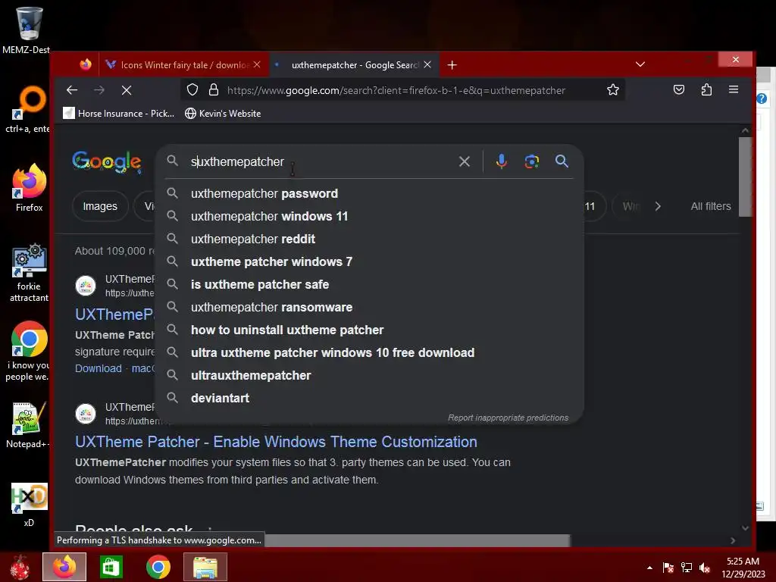Image resolution: width=776 pixels, height=582 pixels.
Task: Choose suggestion is uxtheme patcher safe
Action: [369, 285]
